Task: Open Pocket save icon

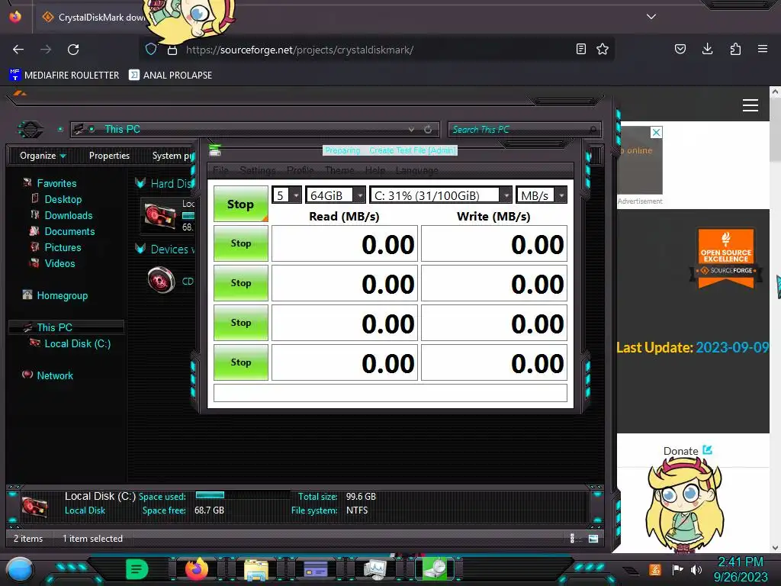Action: tap(680, 49)
